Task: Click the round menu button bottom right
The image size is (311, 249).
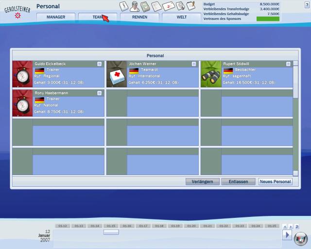Action: point(301,239)
